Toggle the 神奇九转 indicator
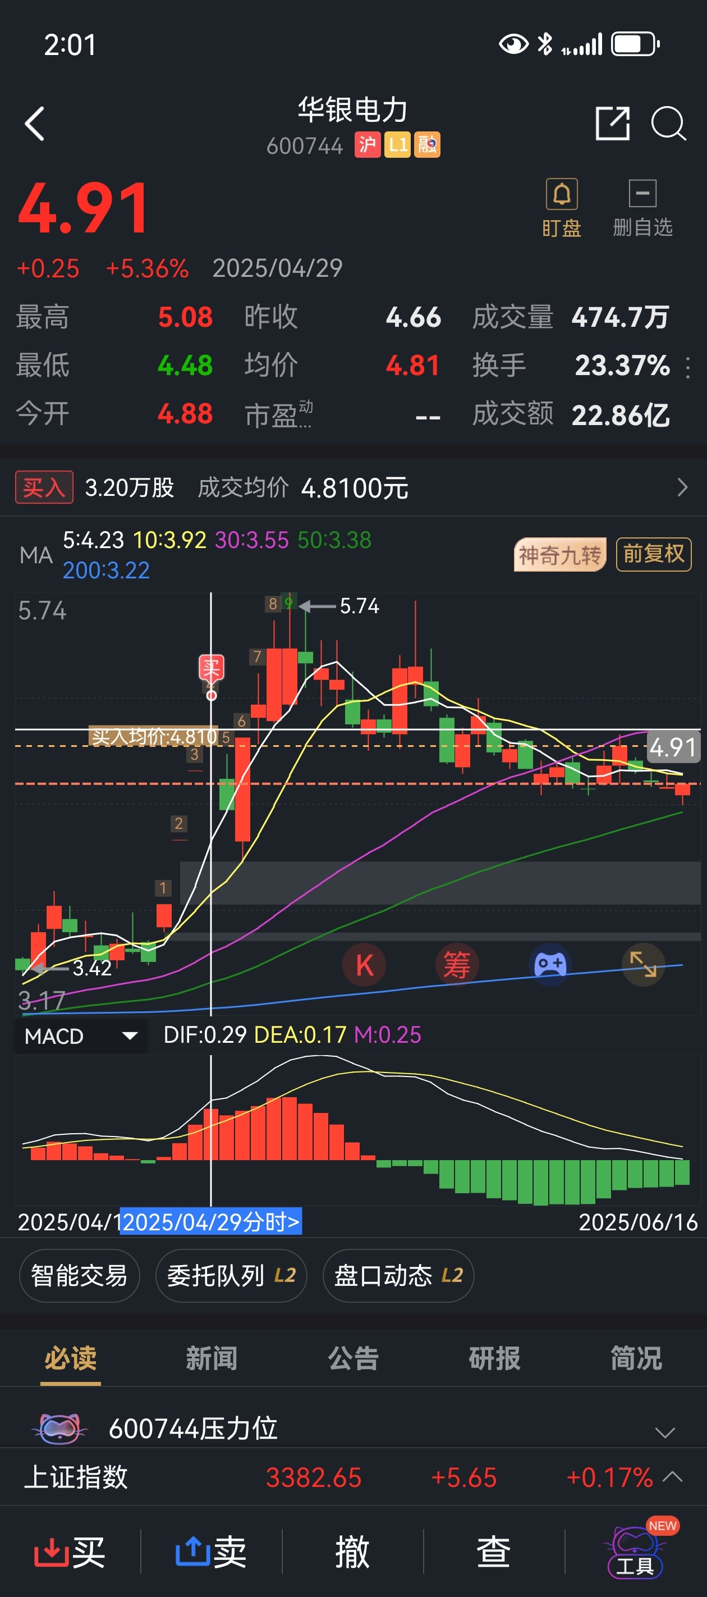This screenshot has height=1597, width=707. [x=559, y=554]
